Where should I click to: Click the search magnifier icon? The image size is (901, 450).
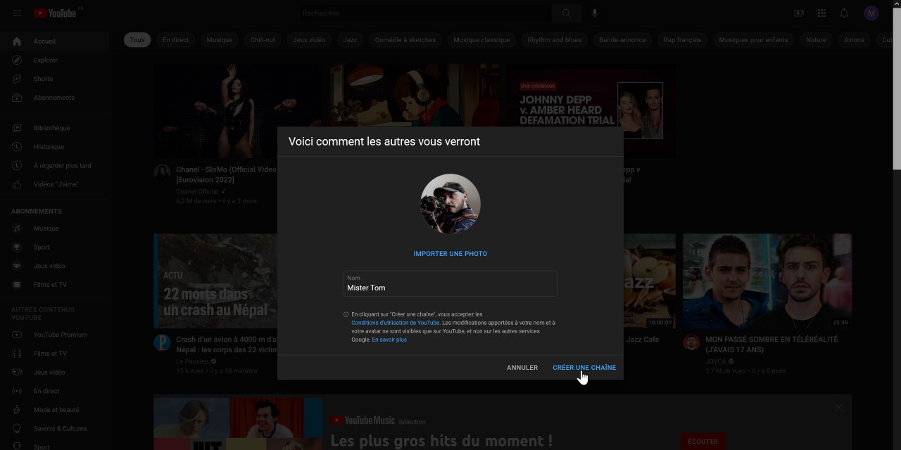(566, 13)
